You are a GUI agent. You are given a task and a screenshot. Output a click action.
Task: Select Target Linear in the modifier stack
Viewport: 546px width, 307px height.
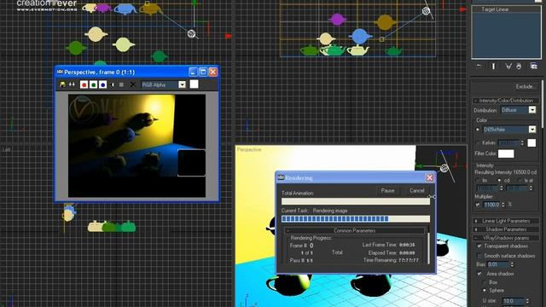[x=495, y=9]
